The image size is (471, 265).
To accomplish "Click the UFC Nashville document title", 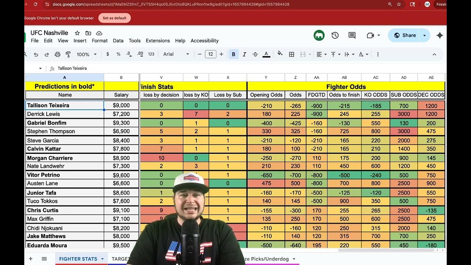I will coord(49,33).
